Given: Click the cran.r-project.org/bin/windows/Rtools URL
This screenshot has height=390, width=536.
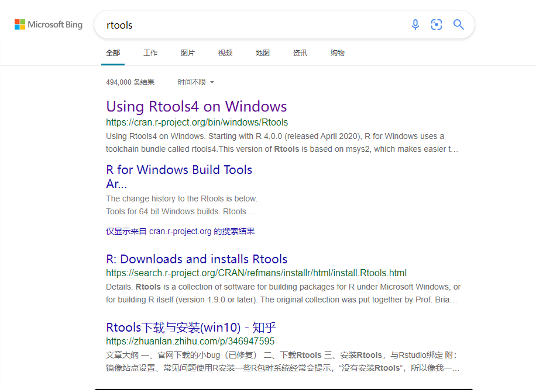Looking at the screenshot, I should (x=197, y=122).
